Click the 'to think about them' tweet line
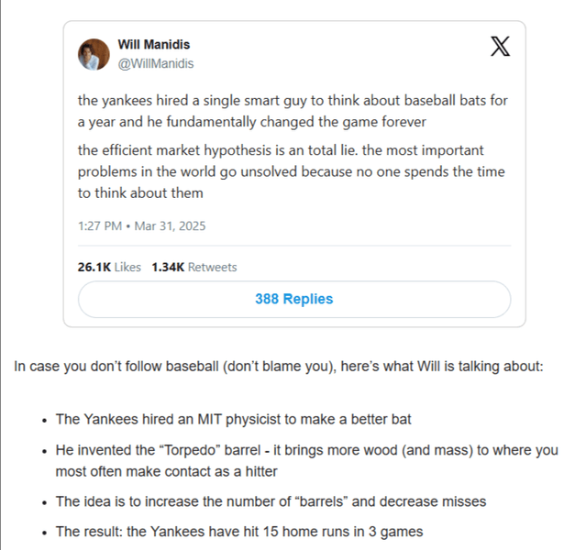Image resolution: width=586 pixels, height=550 pixels. (140, 193)
